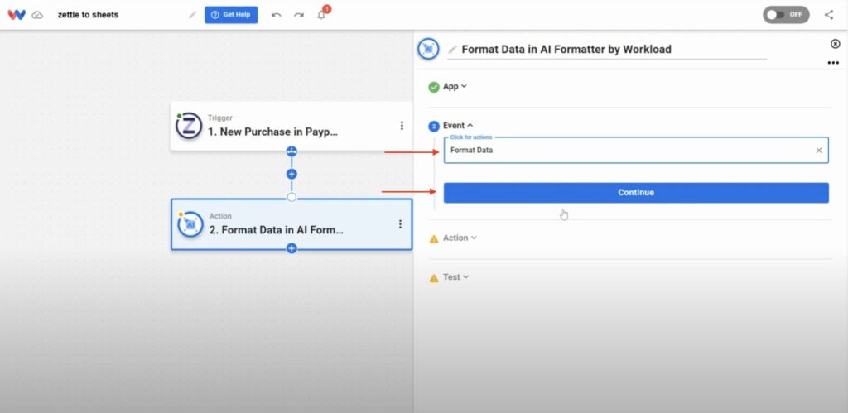This screenshot has width=848, height=413.
Task: Expand the Action section
Action: point(460,238)
